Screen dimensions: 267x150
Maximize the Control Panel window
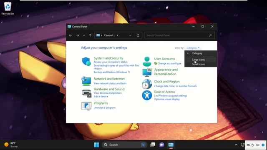pyautogui.click(x=203, y=26)
